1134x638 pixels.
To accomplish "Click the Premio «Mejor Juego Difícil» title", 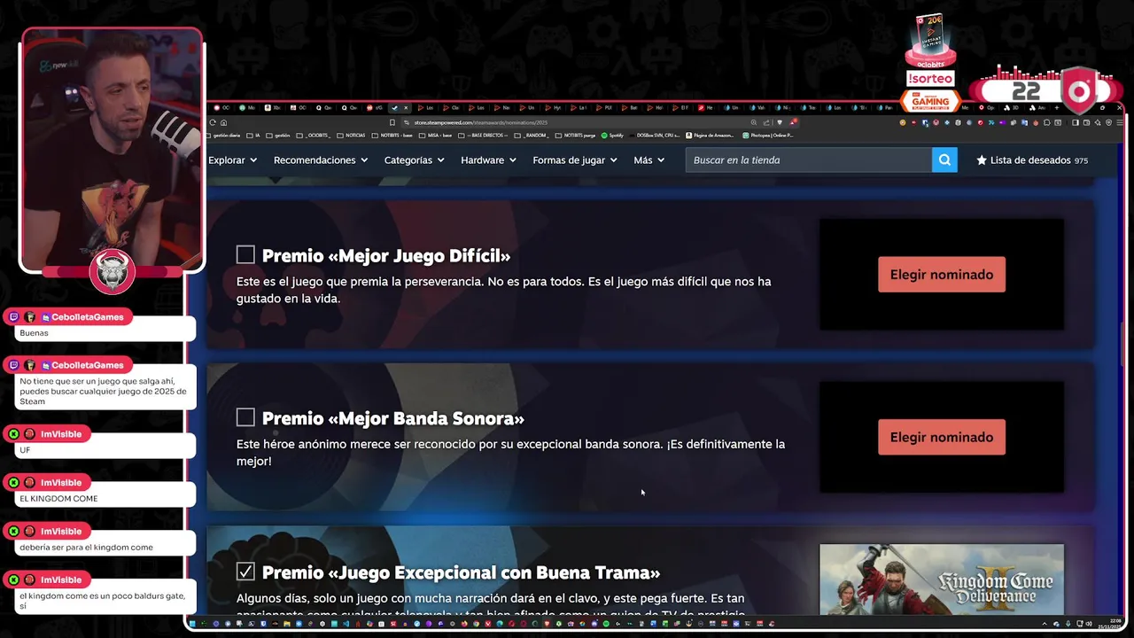I will [x=386, y=256].
